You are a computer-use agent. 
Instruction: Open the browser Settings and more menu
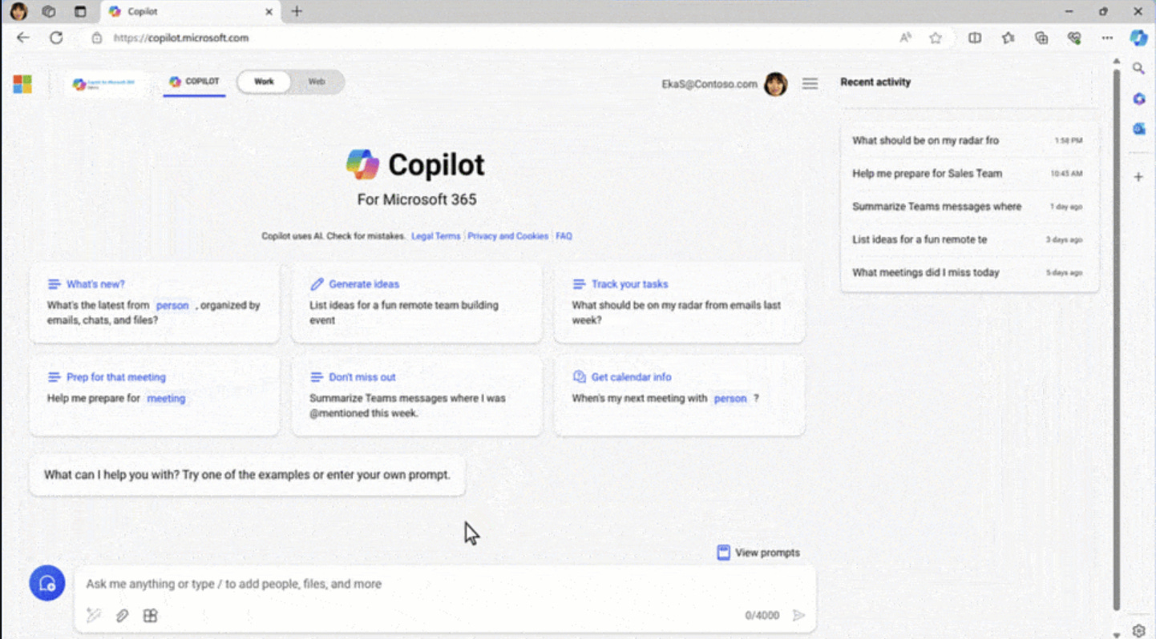[x=1107, y=38]
